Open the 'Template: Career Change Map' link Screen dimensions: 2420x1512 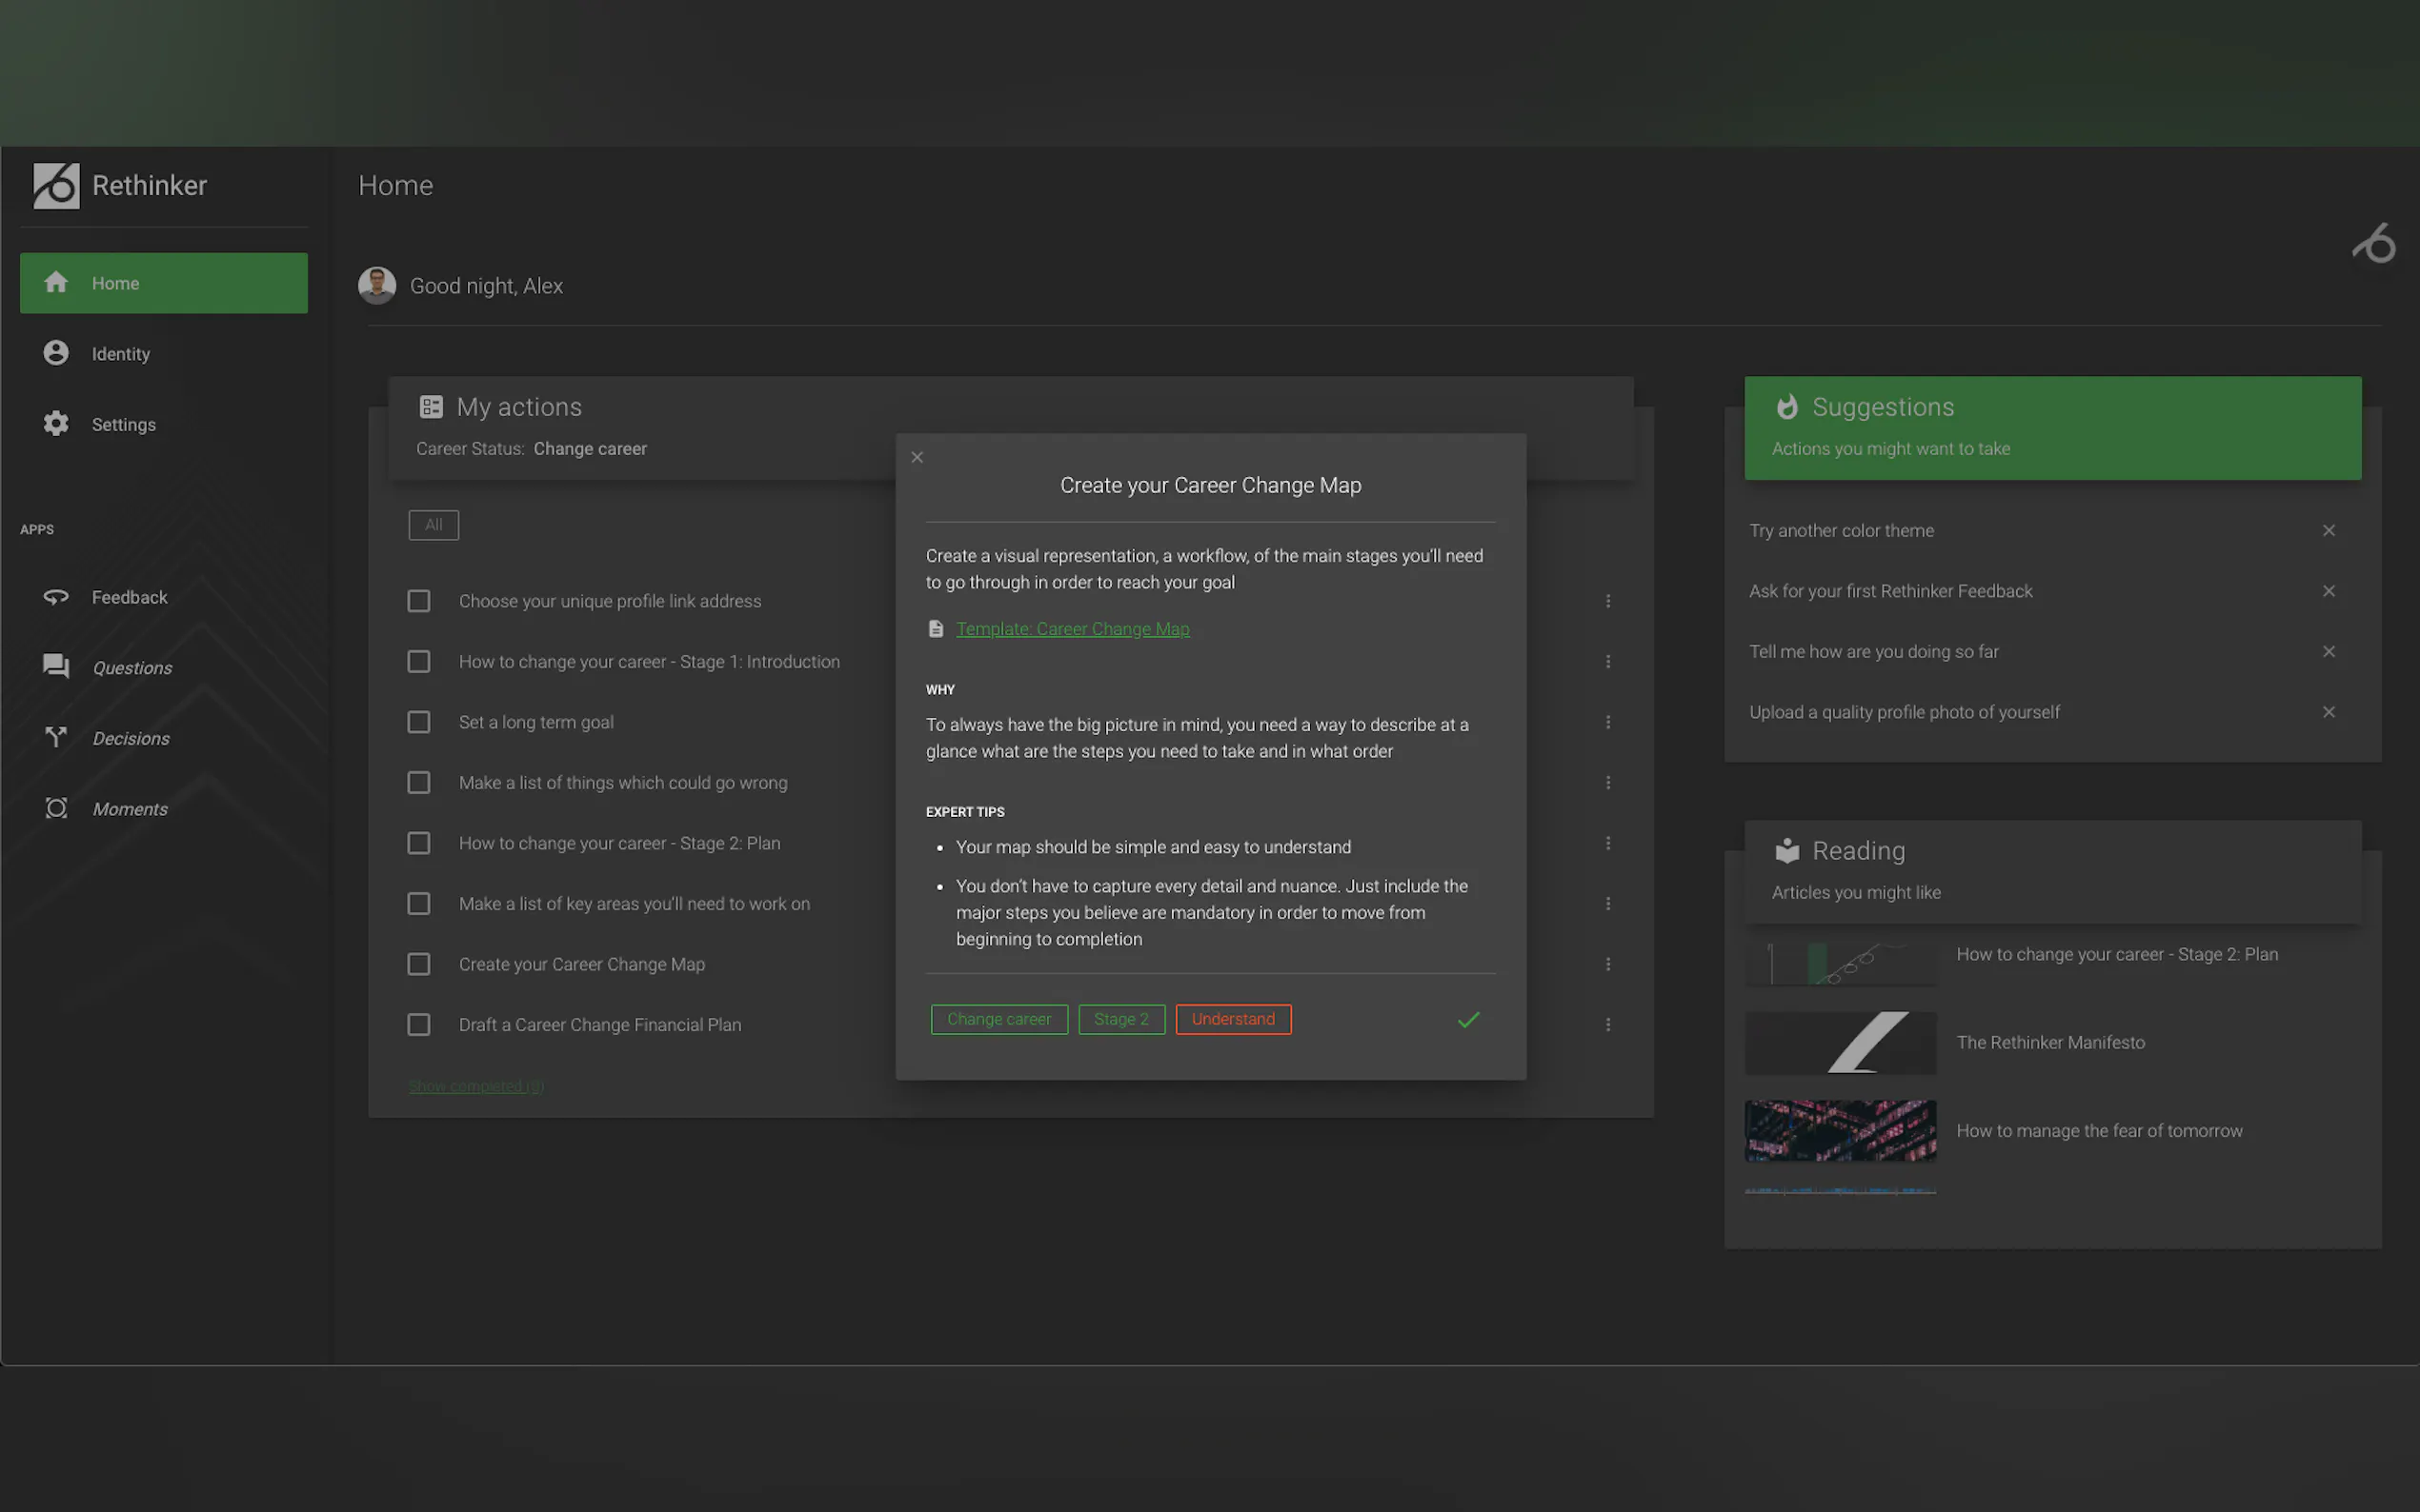click(x=1073, y=629)
